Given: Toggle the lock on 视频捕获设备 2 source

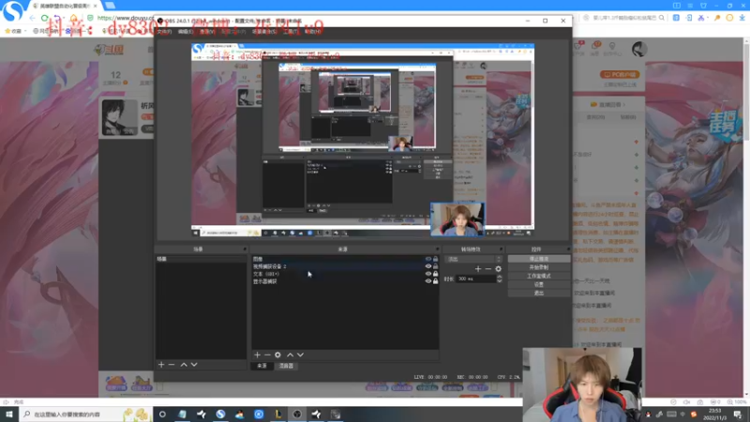Looking at the screenshot, I should click(x=435, y=266).
